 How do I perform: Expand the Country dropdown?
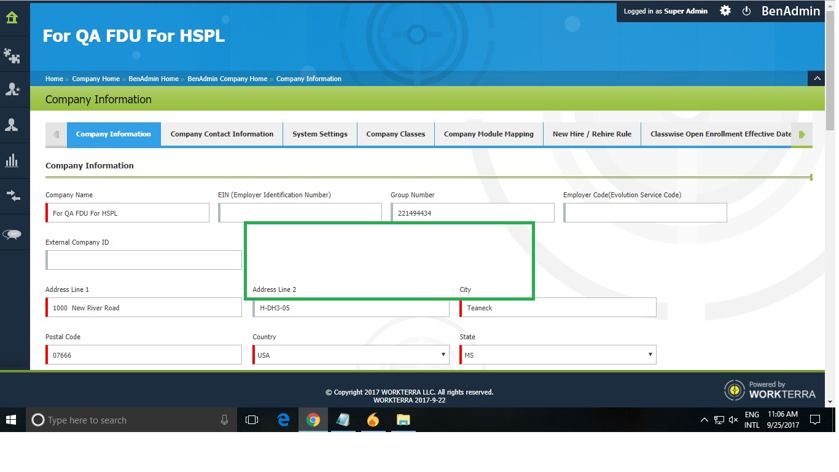[x=350, y=355]
